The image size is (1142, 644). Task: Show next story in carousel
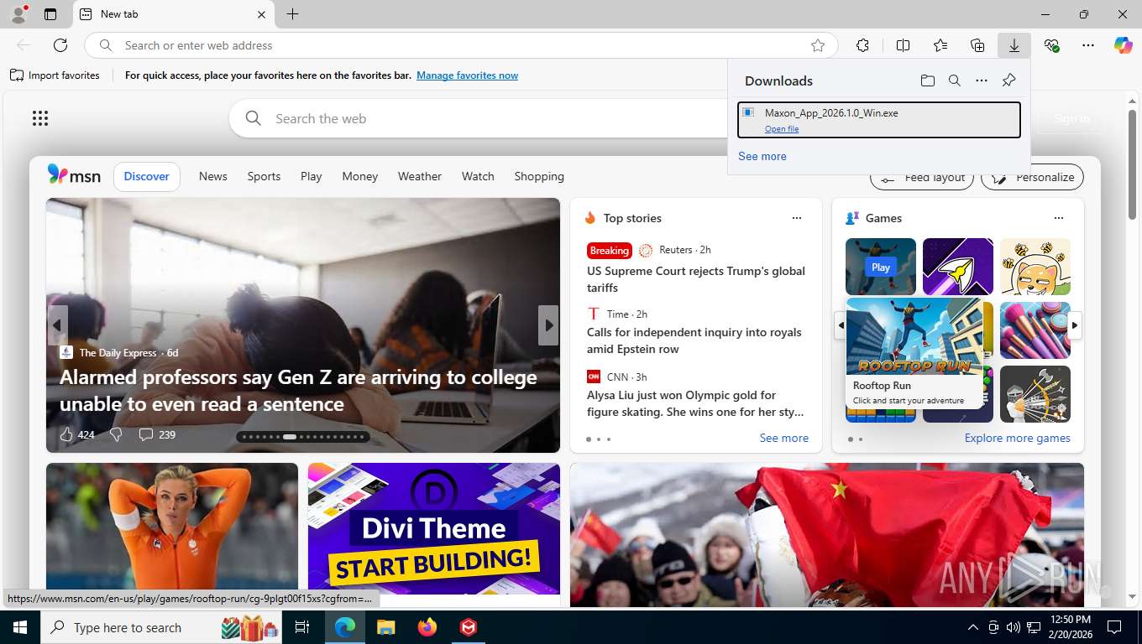548,325
